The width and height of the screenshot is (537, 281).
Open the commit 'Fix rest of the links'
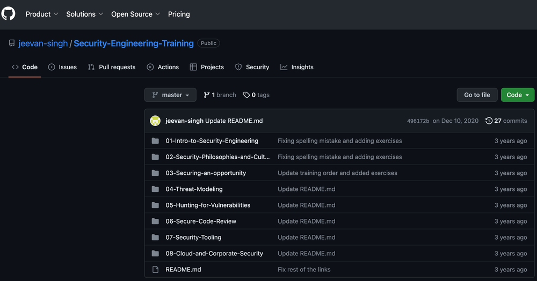(304, 269)
